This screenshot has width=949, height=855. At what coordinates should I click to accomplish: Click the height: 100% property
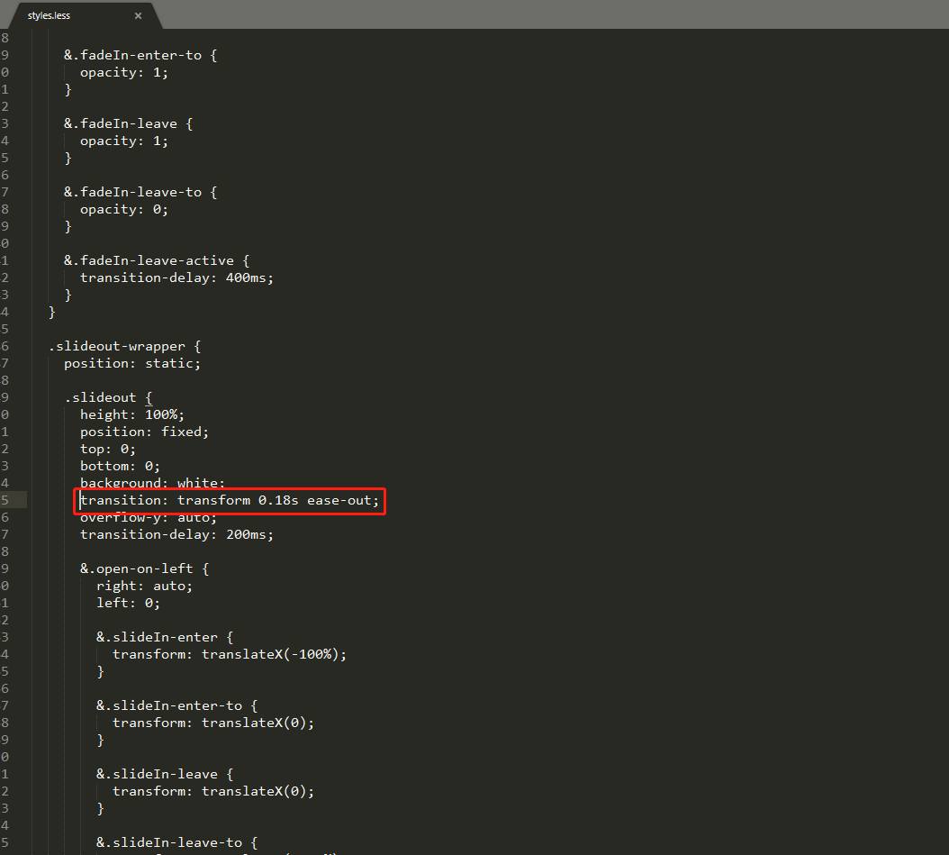(x=131, y=414)
